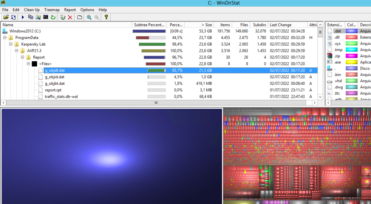Screen dimensions: 371x204
Task: Click the cyan color swatch for .tmp
Action: coord(352,50)
